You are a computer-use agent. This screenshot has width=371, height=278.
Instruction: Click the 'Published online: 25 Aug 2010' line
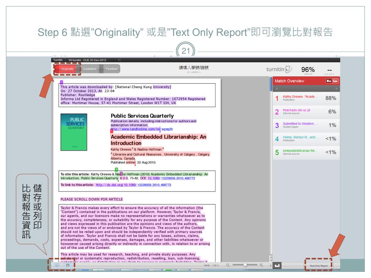click(x=133, y=163)
